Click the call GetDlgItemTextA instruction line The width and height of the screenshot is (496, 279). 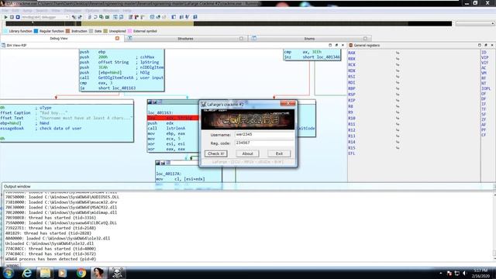[122, 77]
